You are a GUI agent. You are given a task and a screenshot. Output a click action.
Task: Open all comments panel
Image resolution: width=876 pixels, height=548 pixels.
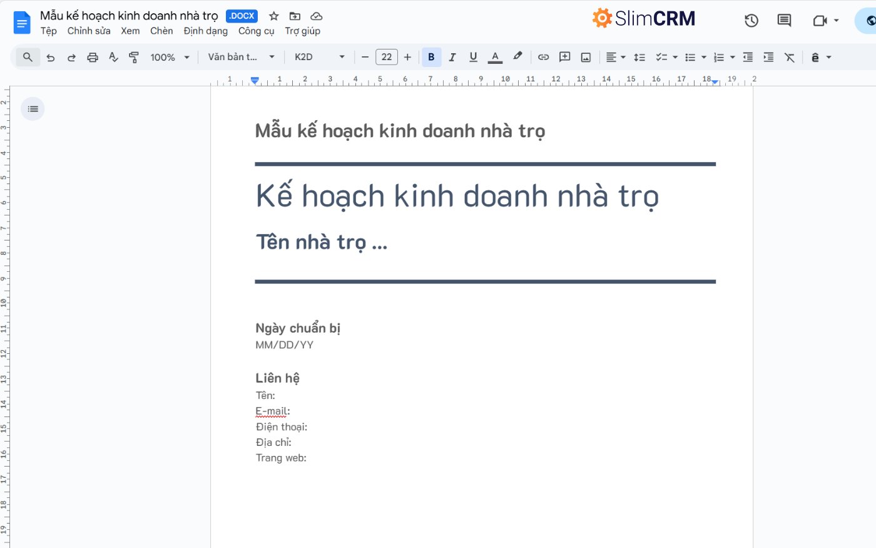pyautogui.click(x=783, y=20)
